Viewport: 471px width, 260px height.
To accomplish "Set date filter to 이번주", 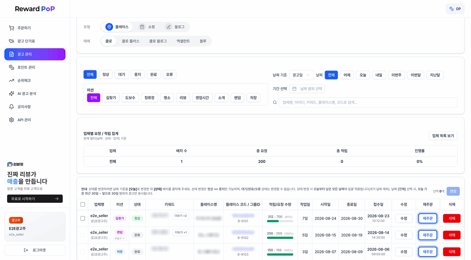I will click(396, 75).
